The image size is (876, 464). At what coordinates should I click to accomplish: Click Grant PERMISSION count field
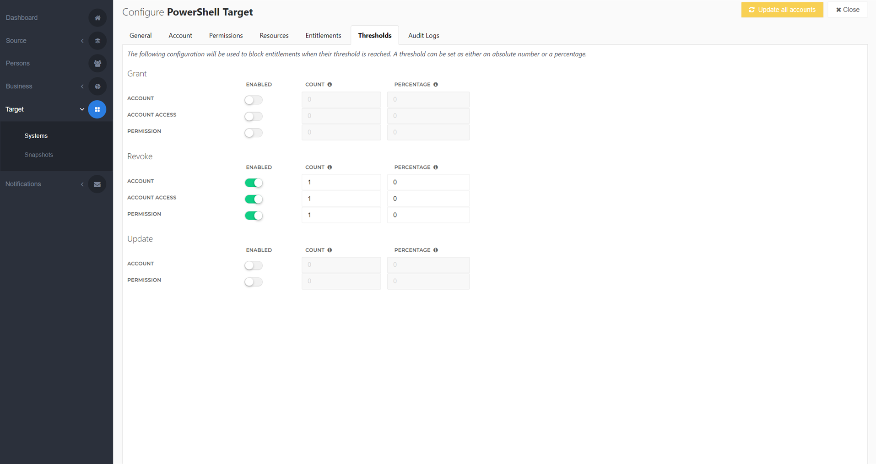coord(341,132)
